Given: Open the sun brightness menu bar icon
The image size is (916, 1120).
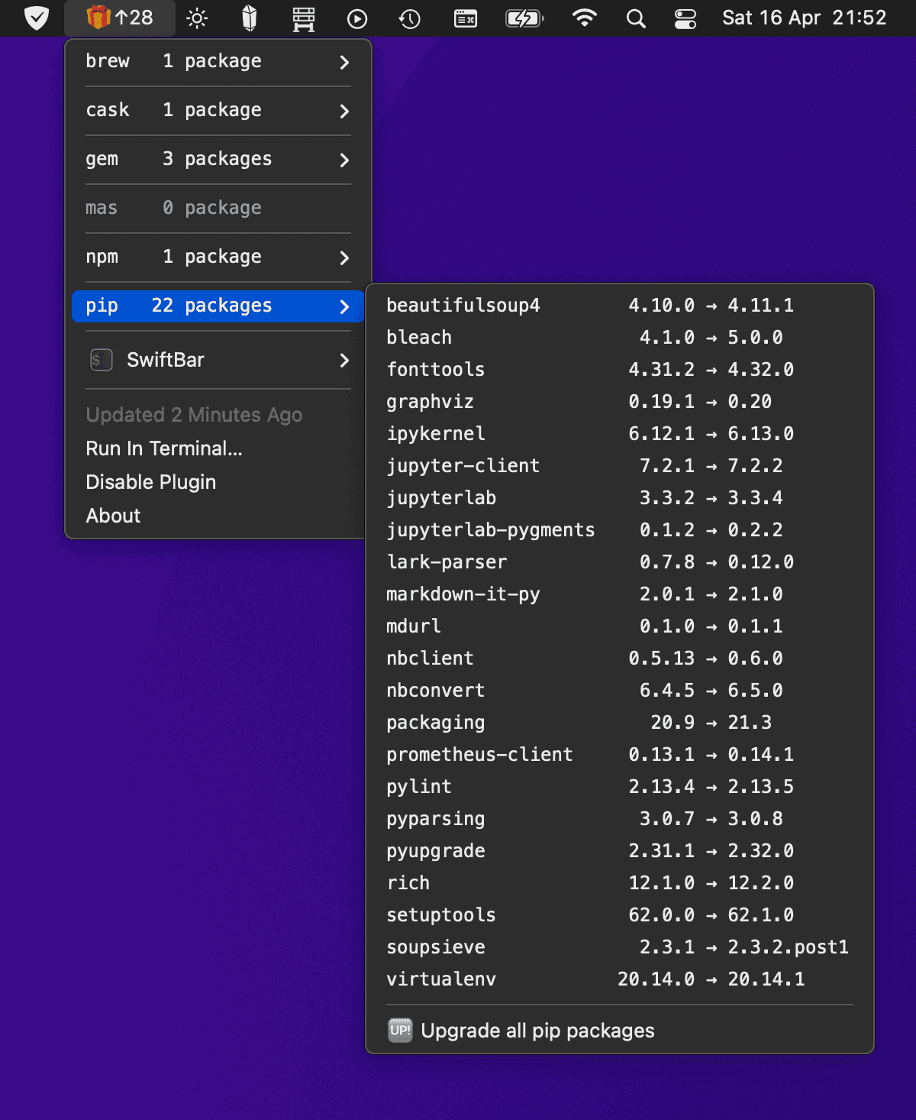Looking at the screenshot, I should click(x=197, y=18).
